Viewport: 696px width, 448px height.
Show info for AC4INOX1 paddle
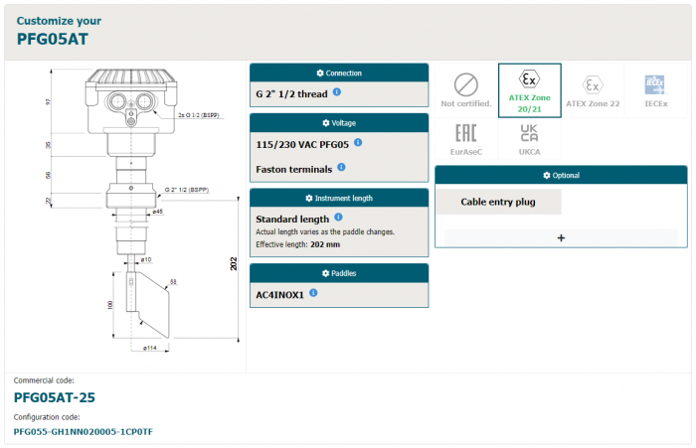pyautogui.click(x=313, y=293)
